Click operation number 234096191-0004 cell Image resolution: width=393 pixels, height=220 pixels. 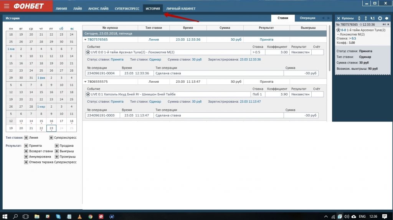tap(102, 73)
